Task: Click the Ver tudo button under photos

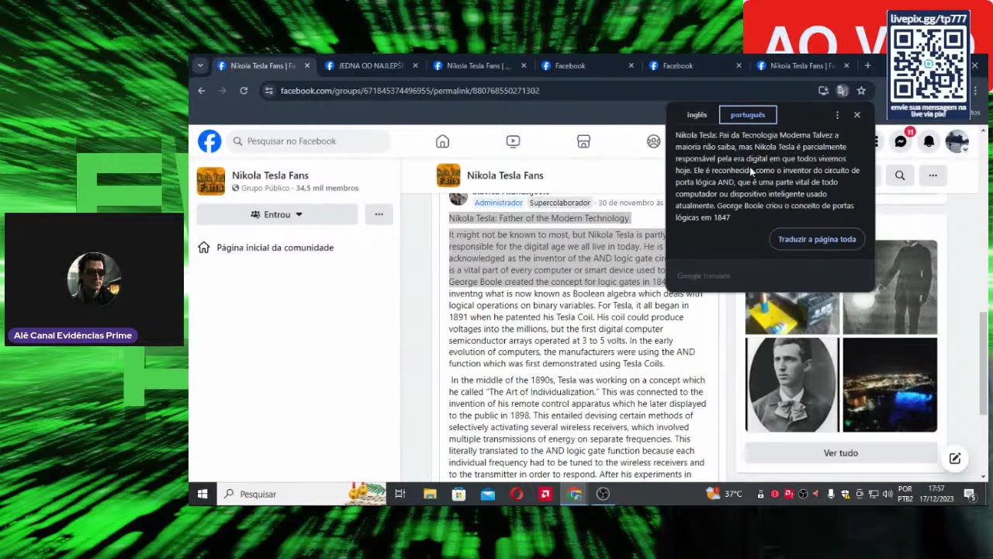Action: click(841, 453)
